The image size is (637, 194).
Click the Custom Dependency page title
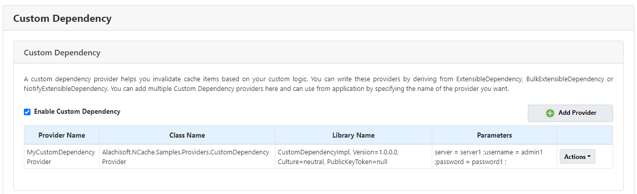tap(62, 19)
